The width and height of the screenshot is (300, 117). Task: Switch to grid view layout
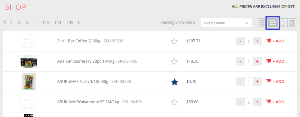click(263, 23)
